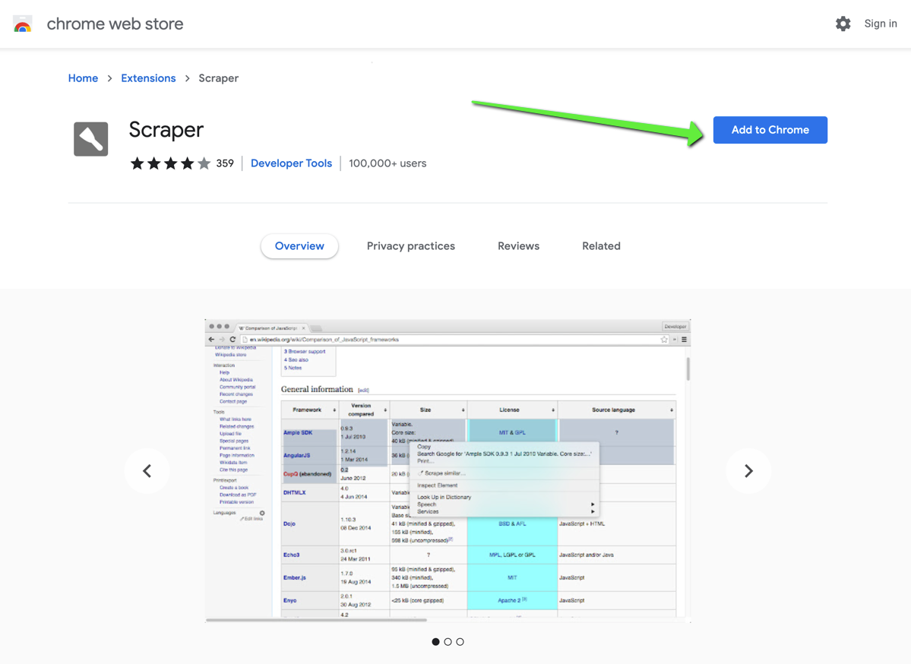Select the first carousel dot
The width and height of the screenshot is (911, 664).
point(436,642)
